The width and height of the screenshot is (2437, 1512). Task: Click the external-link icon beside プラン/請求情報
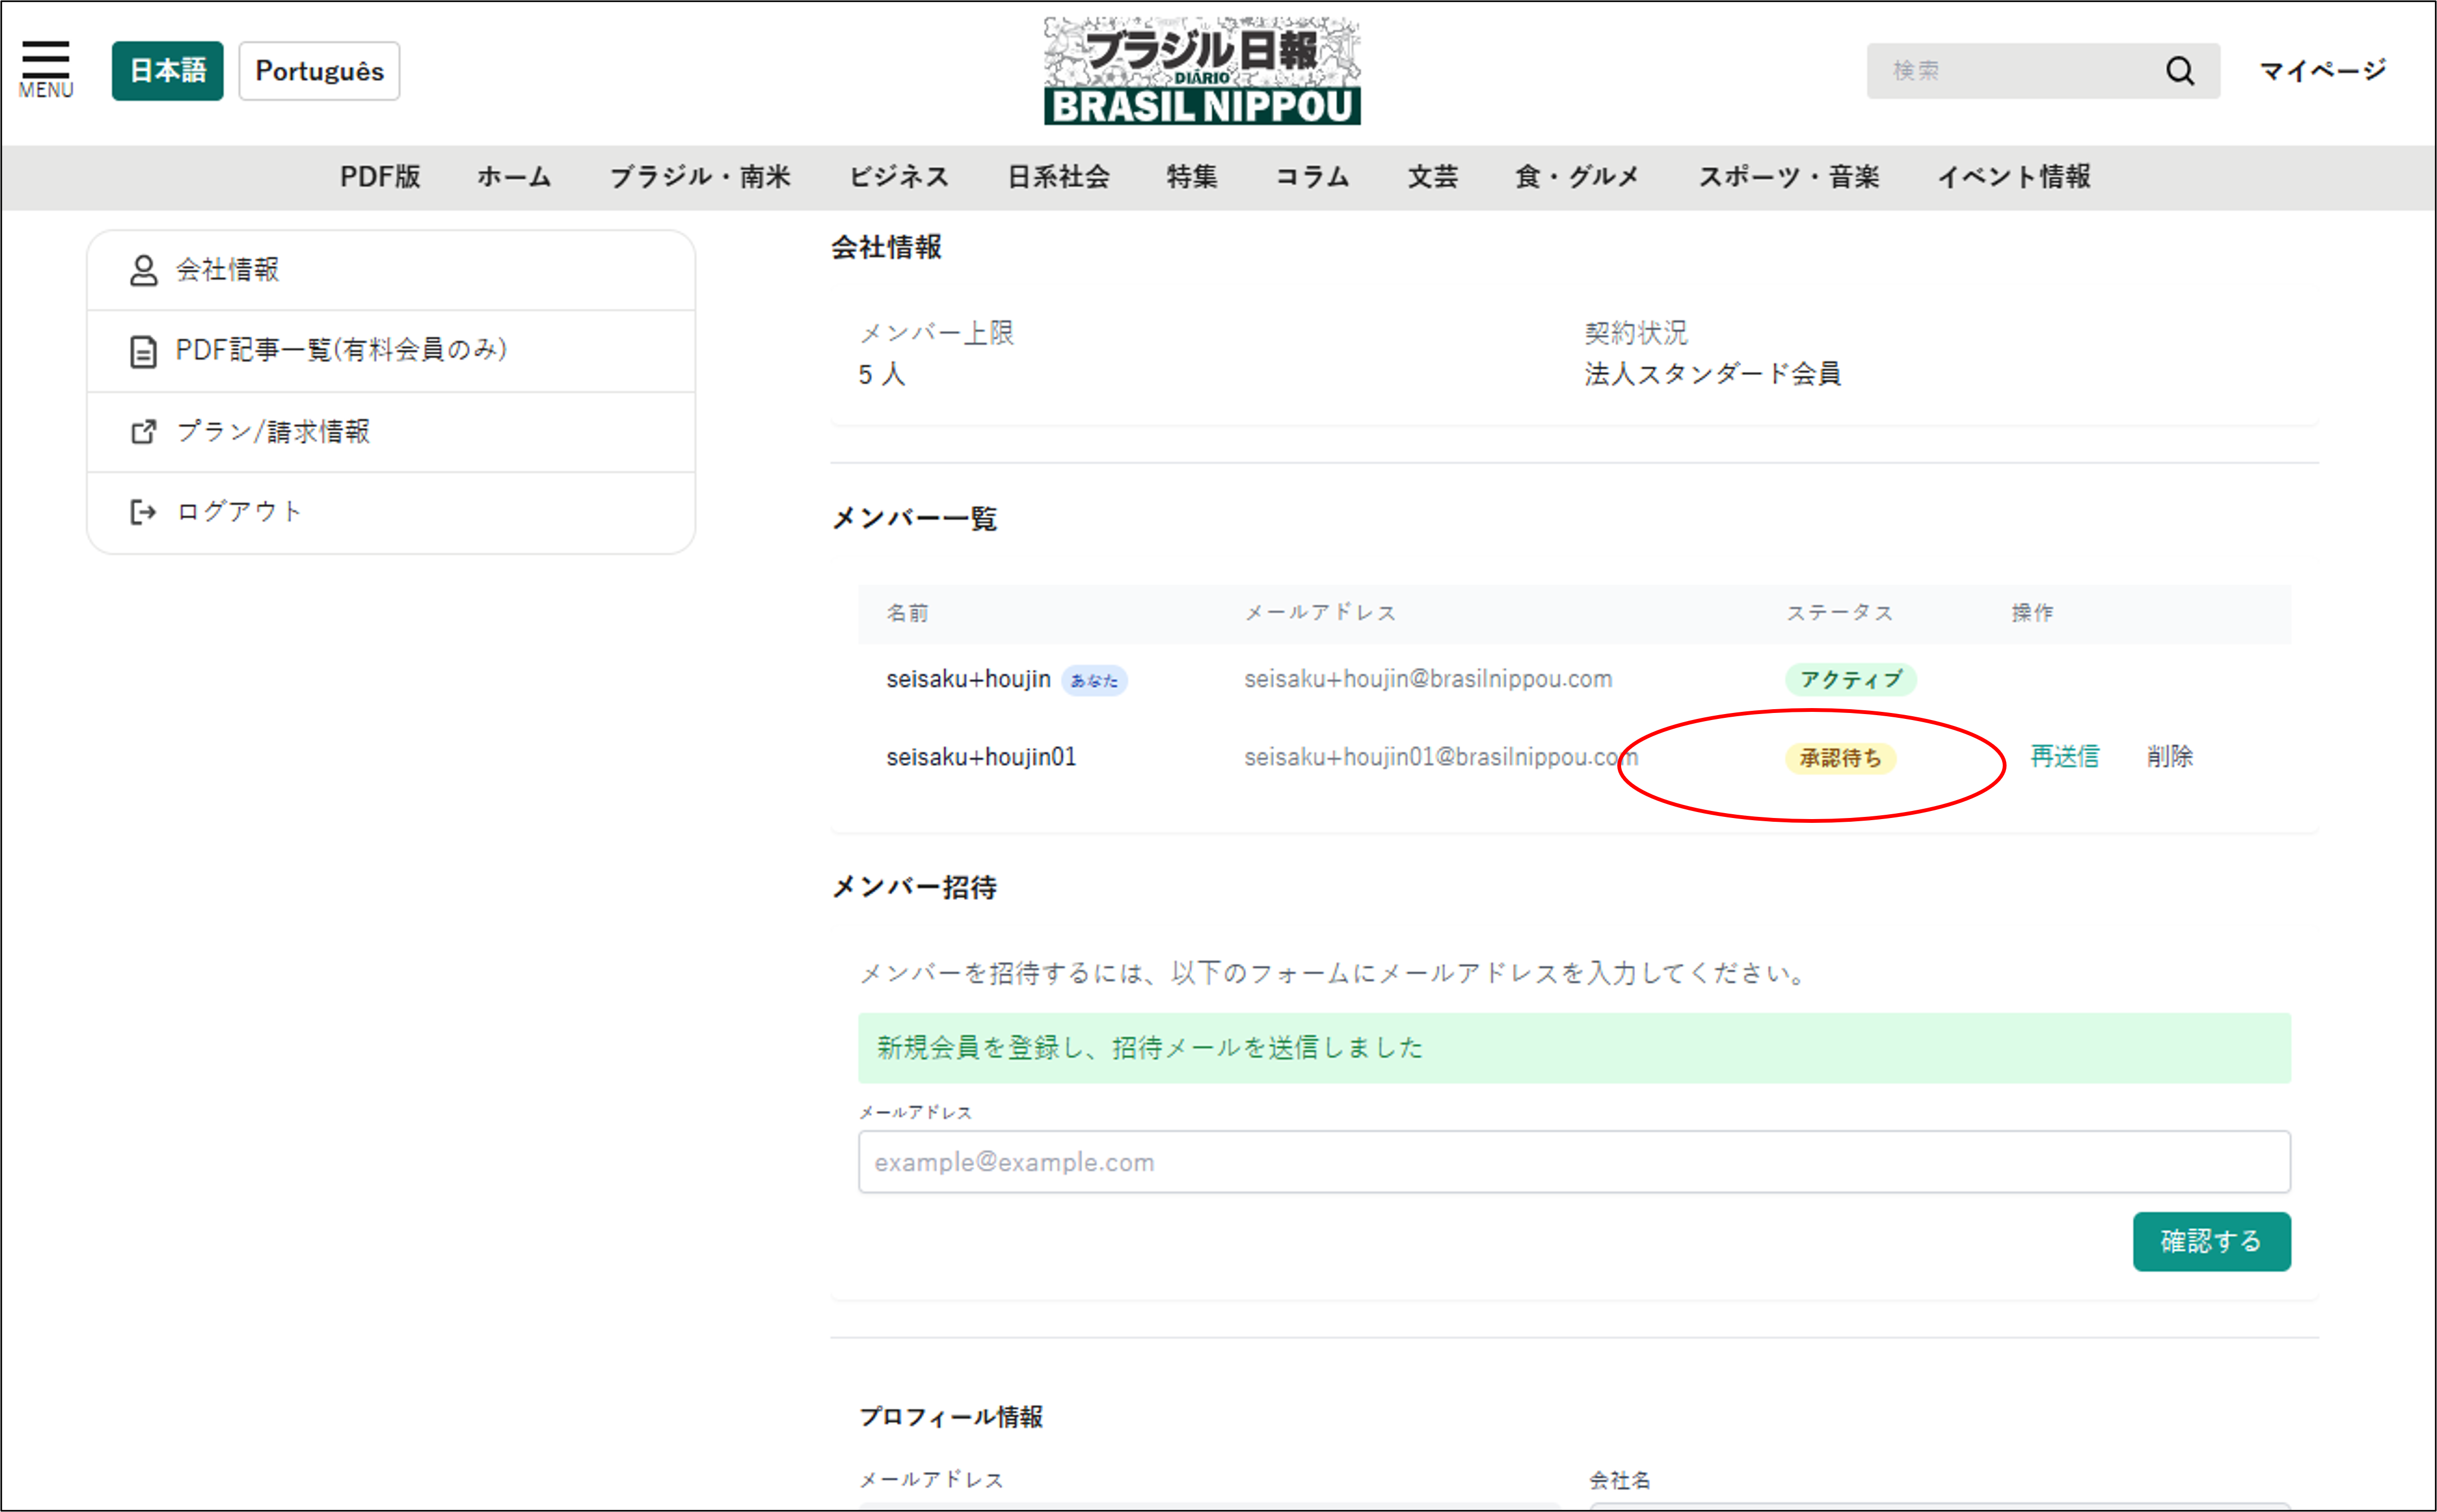(143, 432)
